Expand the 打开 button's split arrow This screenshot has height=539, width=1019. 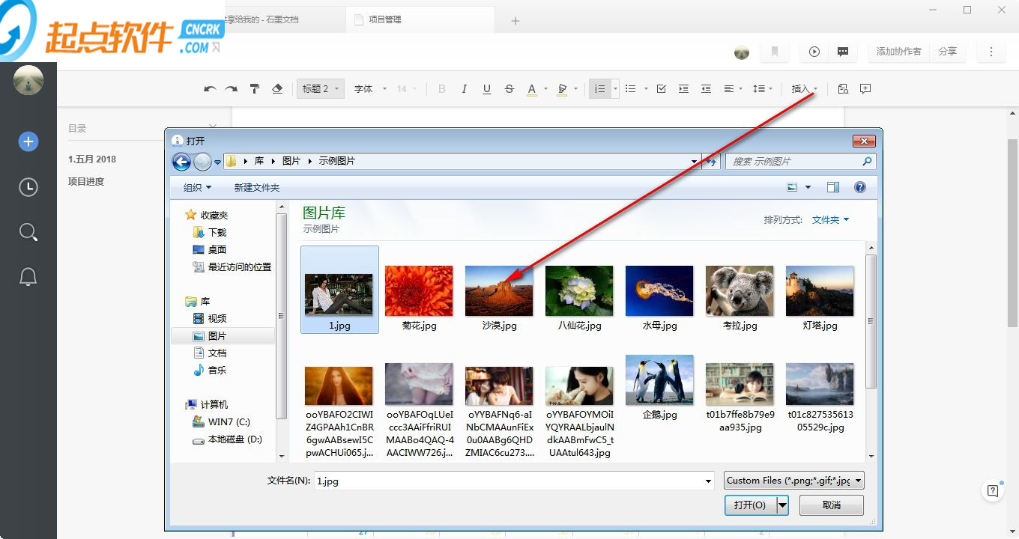point(782,505)
